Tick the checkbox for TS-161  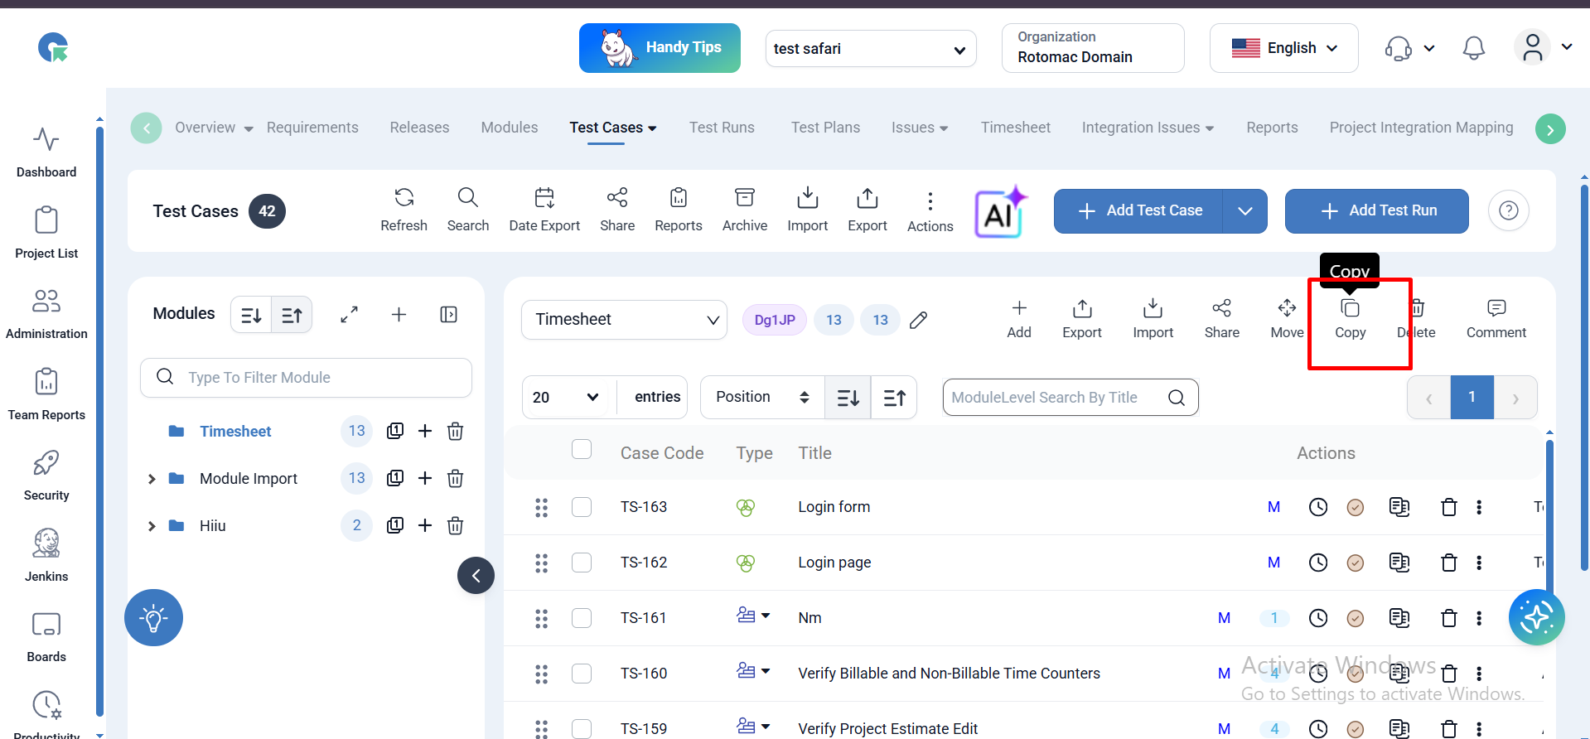(582, 618)
